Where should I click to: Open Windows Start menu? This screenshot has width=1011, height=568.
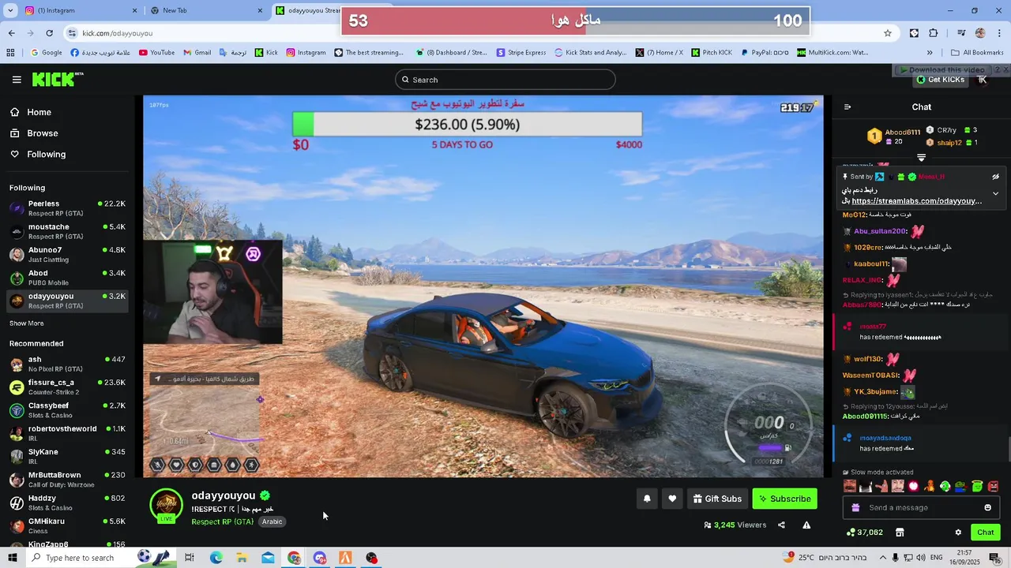pos(12,558)
